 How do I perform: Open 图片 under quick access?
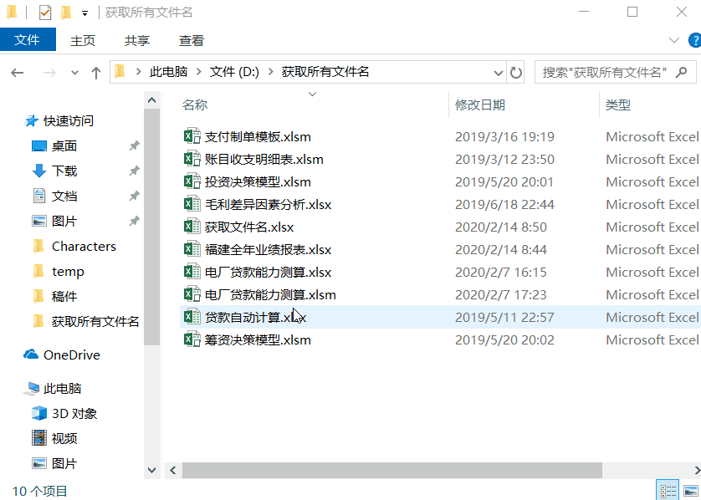click(64, 222)
